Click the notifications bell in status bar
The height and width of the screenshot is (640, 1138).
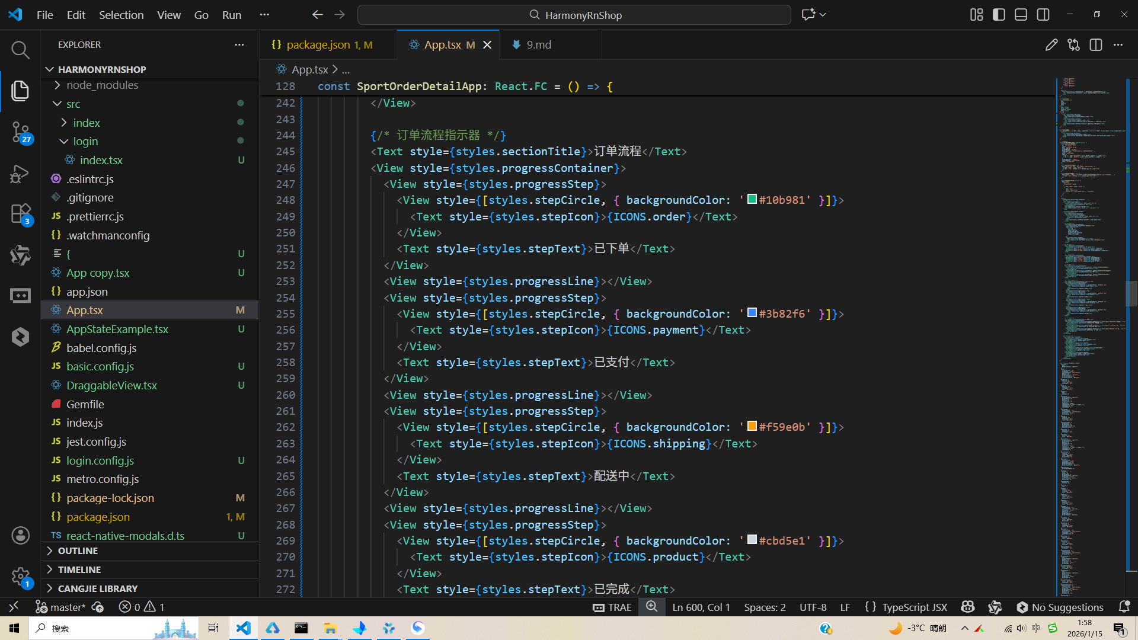click(1124, 607)
